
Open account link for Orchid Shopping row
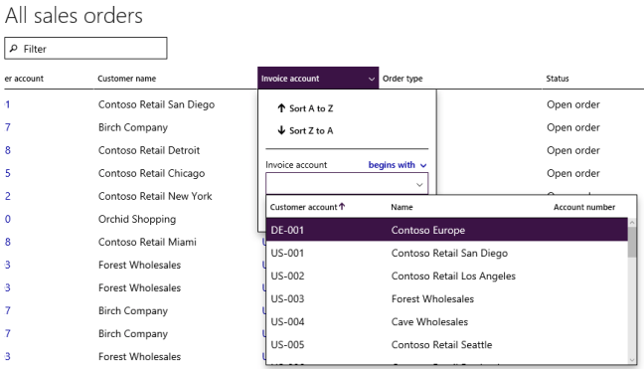tap(8, 219)
